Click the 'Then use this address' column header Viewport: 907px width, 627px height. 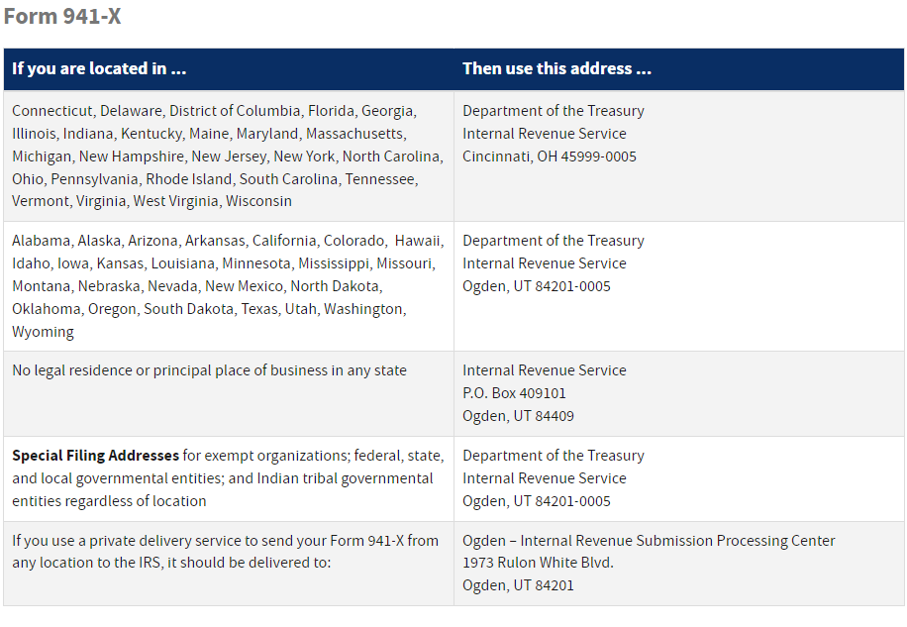[x=556, y=69]
